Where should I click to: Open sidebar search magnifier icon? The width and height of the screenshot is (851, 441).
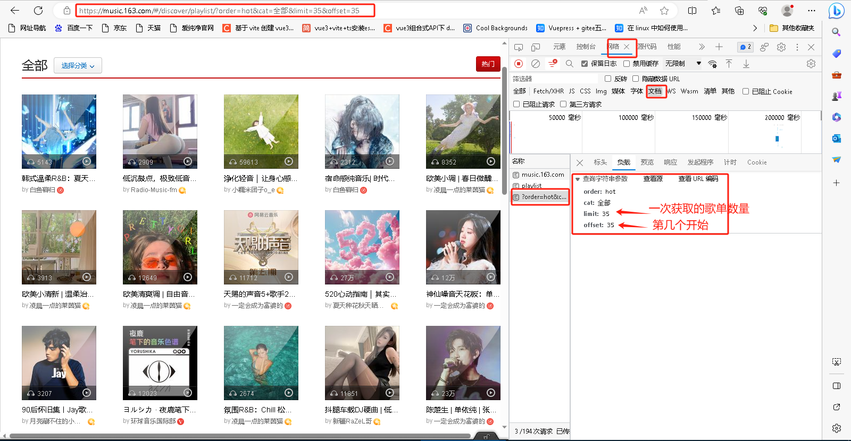click(x=837, y=32)
